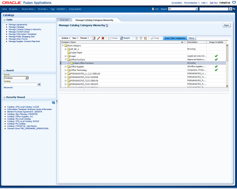Select Manage Catalog Category Hierarchy tab
This screenshot has width=237, height=189.
tap(94, 20)
